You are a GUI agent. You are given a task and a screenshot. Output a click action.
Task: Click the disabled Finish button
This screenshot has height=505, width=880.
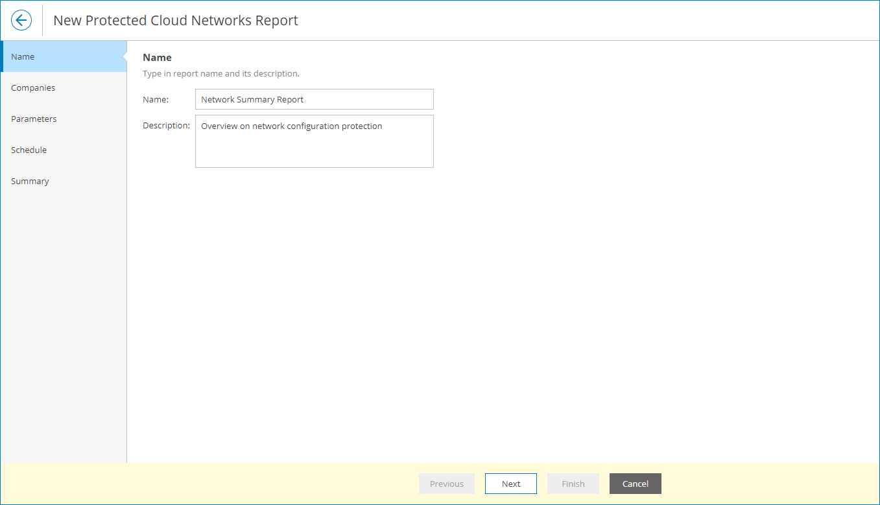(573, 484)
